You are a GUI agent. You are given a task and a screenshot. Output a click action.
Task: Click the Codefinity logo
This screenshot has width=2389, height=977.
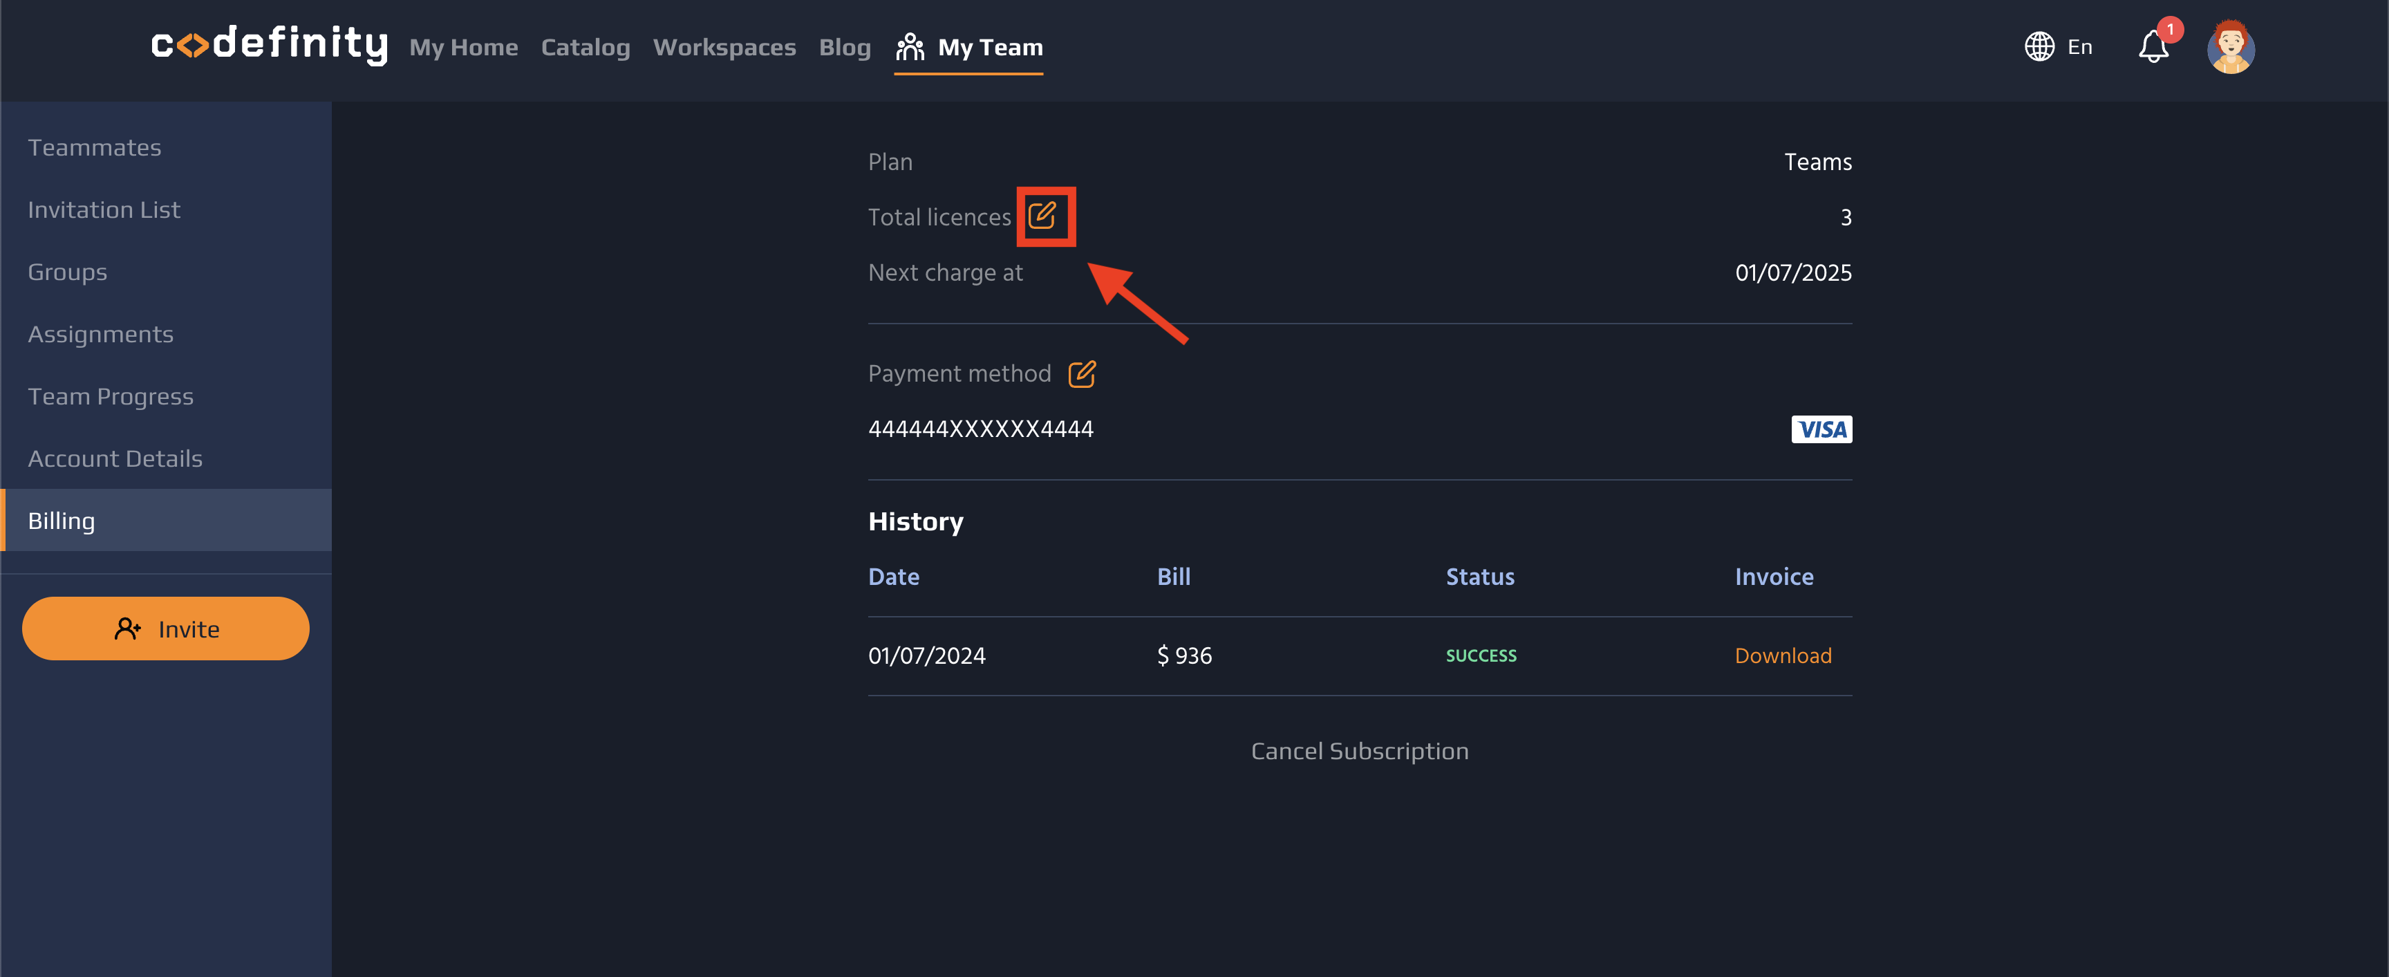[270, 44]
